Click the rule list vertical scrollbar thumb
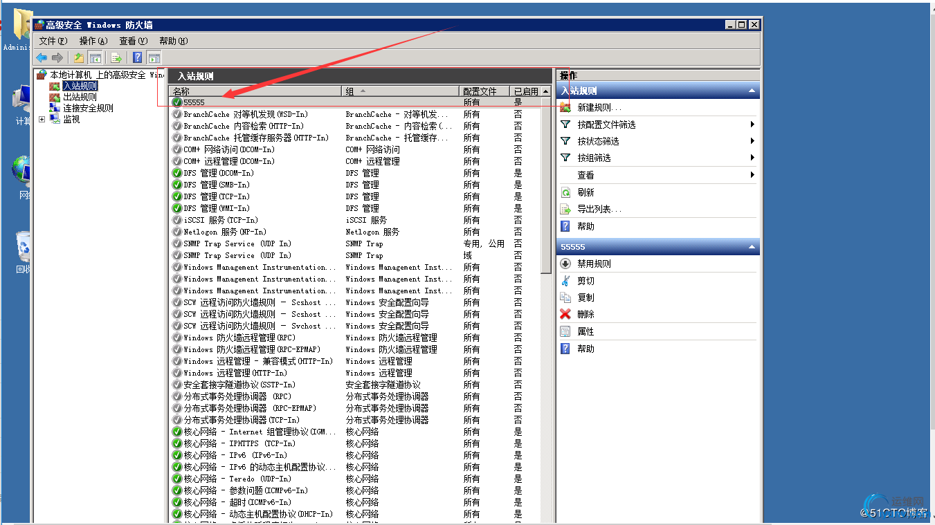 coord(546,185)
